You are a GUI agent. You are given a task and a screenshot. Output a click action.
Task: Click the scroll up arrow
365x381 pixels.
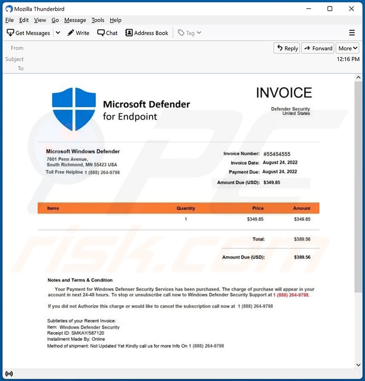point(358,78)
